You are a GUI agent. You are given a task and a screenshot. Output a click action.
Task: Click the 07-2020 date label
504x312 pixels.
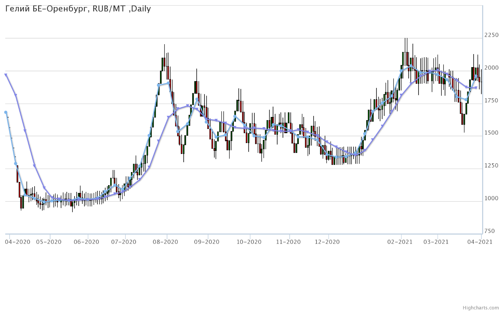click(x=124, y=242)
